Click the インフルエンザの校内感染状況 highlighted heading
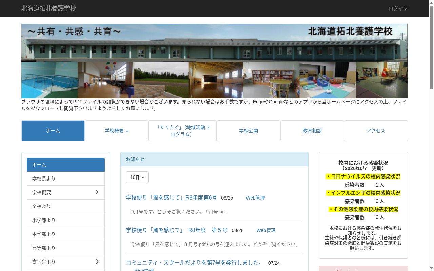This screenshot has height=271, width=434. tap(363, 193)
